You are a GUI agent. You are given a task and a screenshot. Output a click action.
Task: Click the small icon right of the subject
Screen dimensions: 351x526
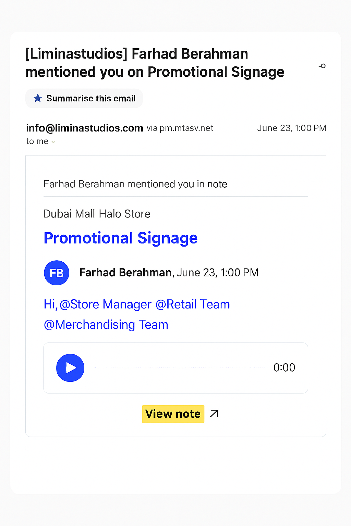pyautogui.click(x=322, y=66)
